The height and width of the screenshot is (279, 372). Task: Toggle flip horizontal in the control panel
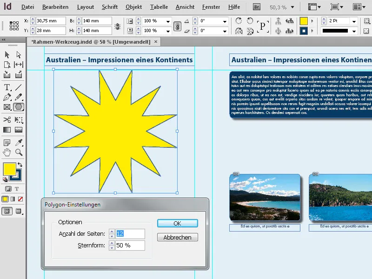tap(239, 31)
